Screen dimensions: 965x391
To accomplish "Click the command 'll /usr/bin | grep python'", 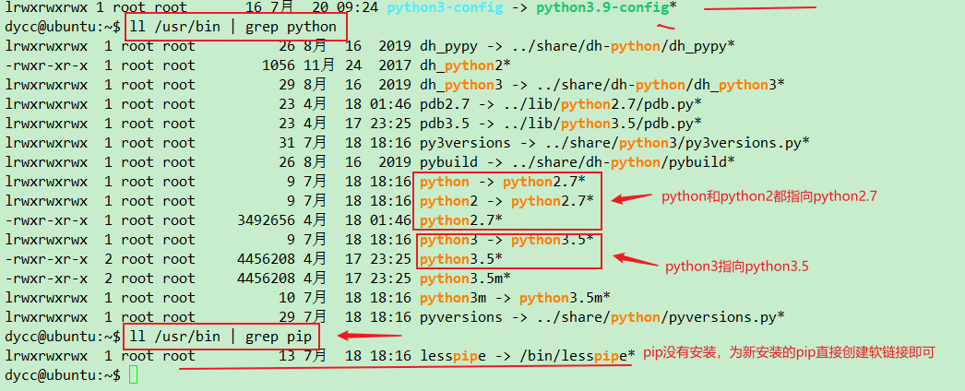I will point(233,27).
